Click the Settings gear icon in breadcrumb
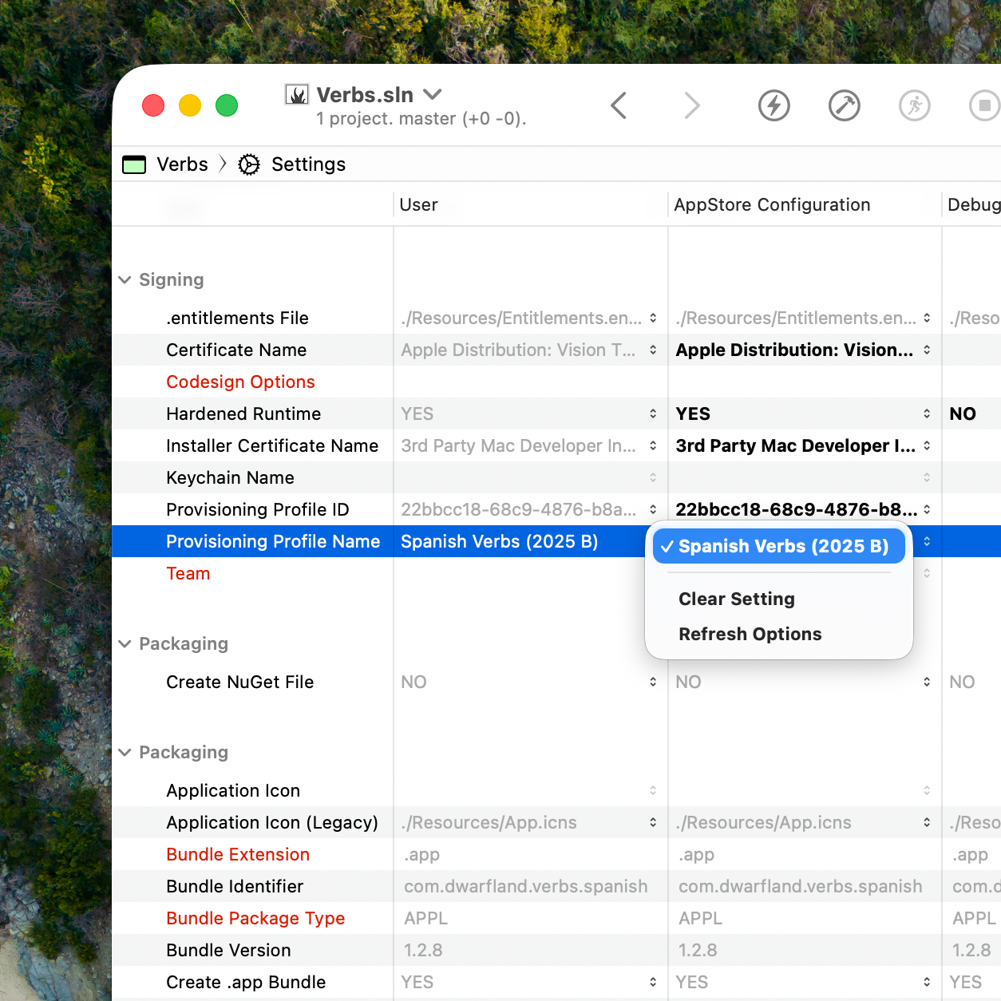1001x1001 pixels. [249, 164]
